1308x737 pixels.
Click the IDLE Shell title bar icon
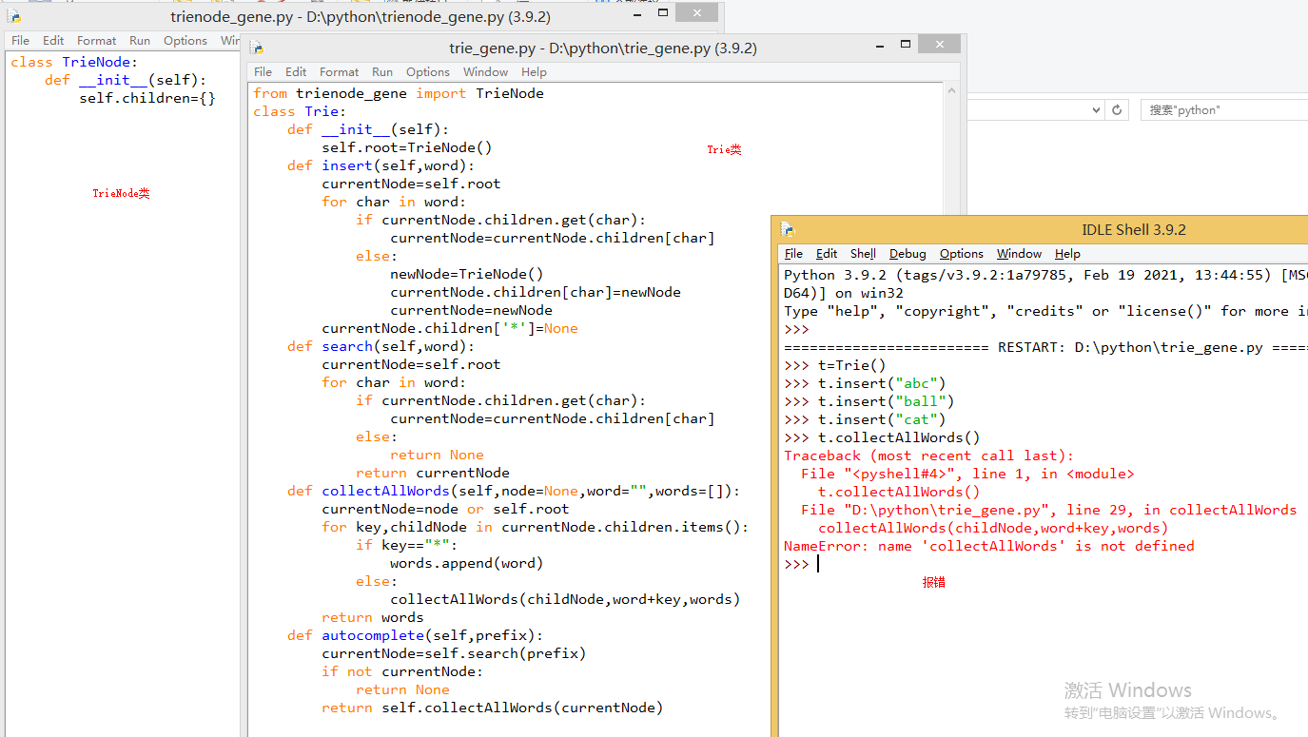click(x=787, y=229)
